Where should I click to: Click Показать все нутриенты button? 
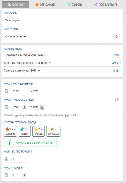click(30, 143)
